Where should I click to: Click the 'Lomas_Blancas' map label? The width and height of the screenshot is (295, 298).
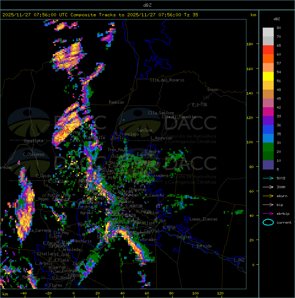click(204, 219)
